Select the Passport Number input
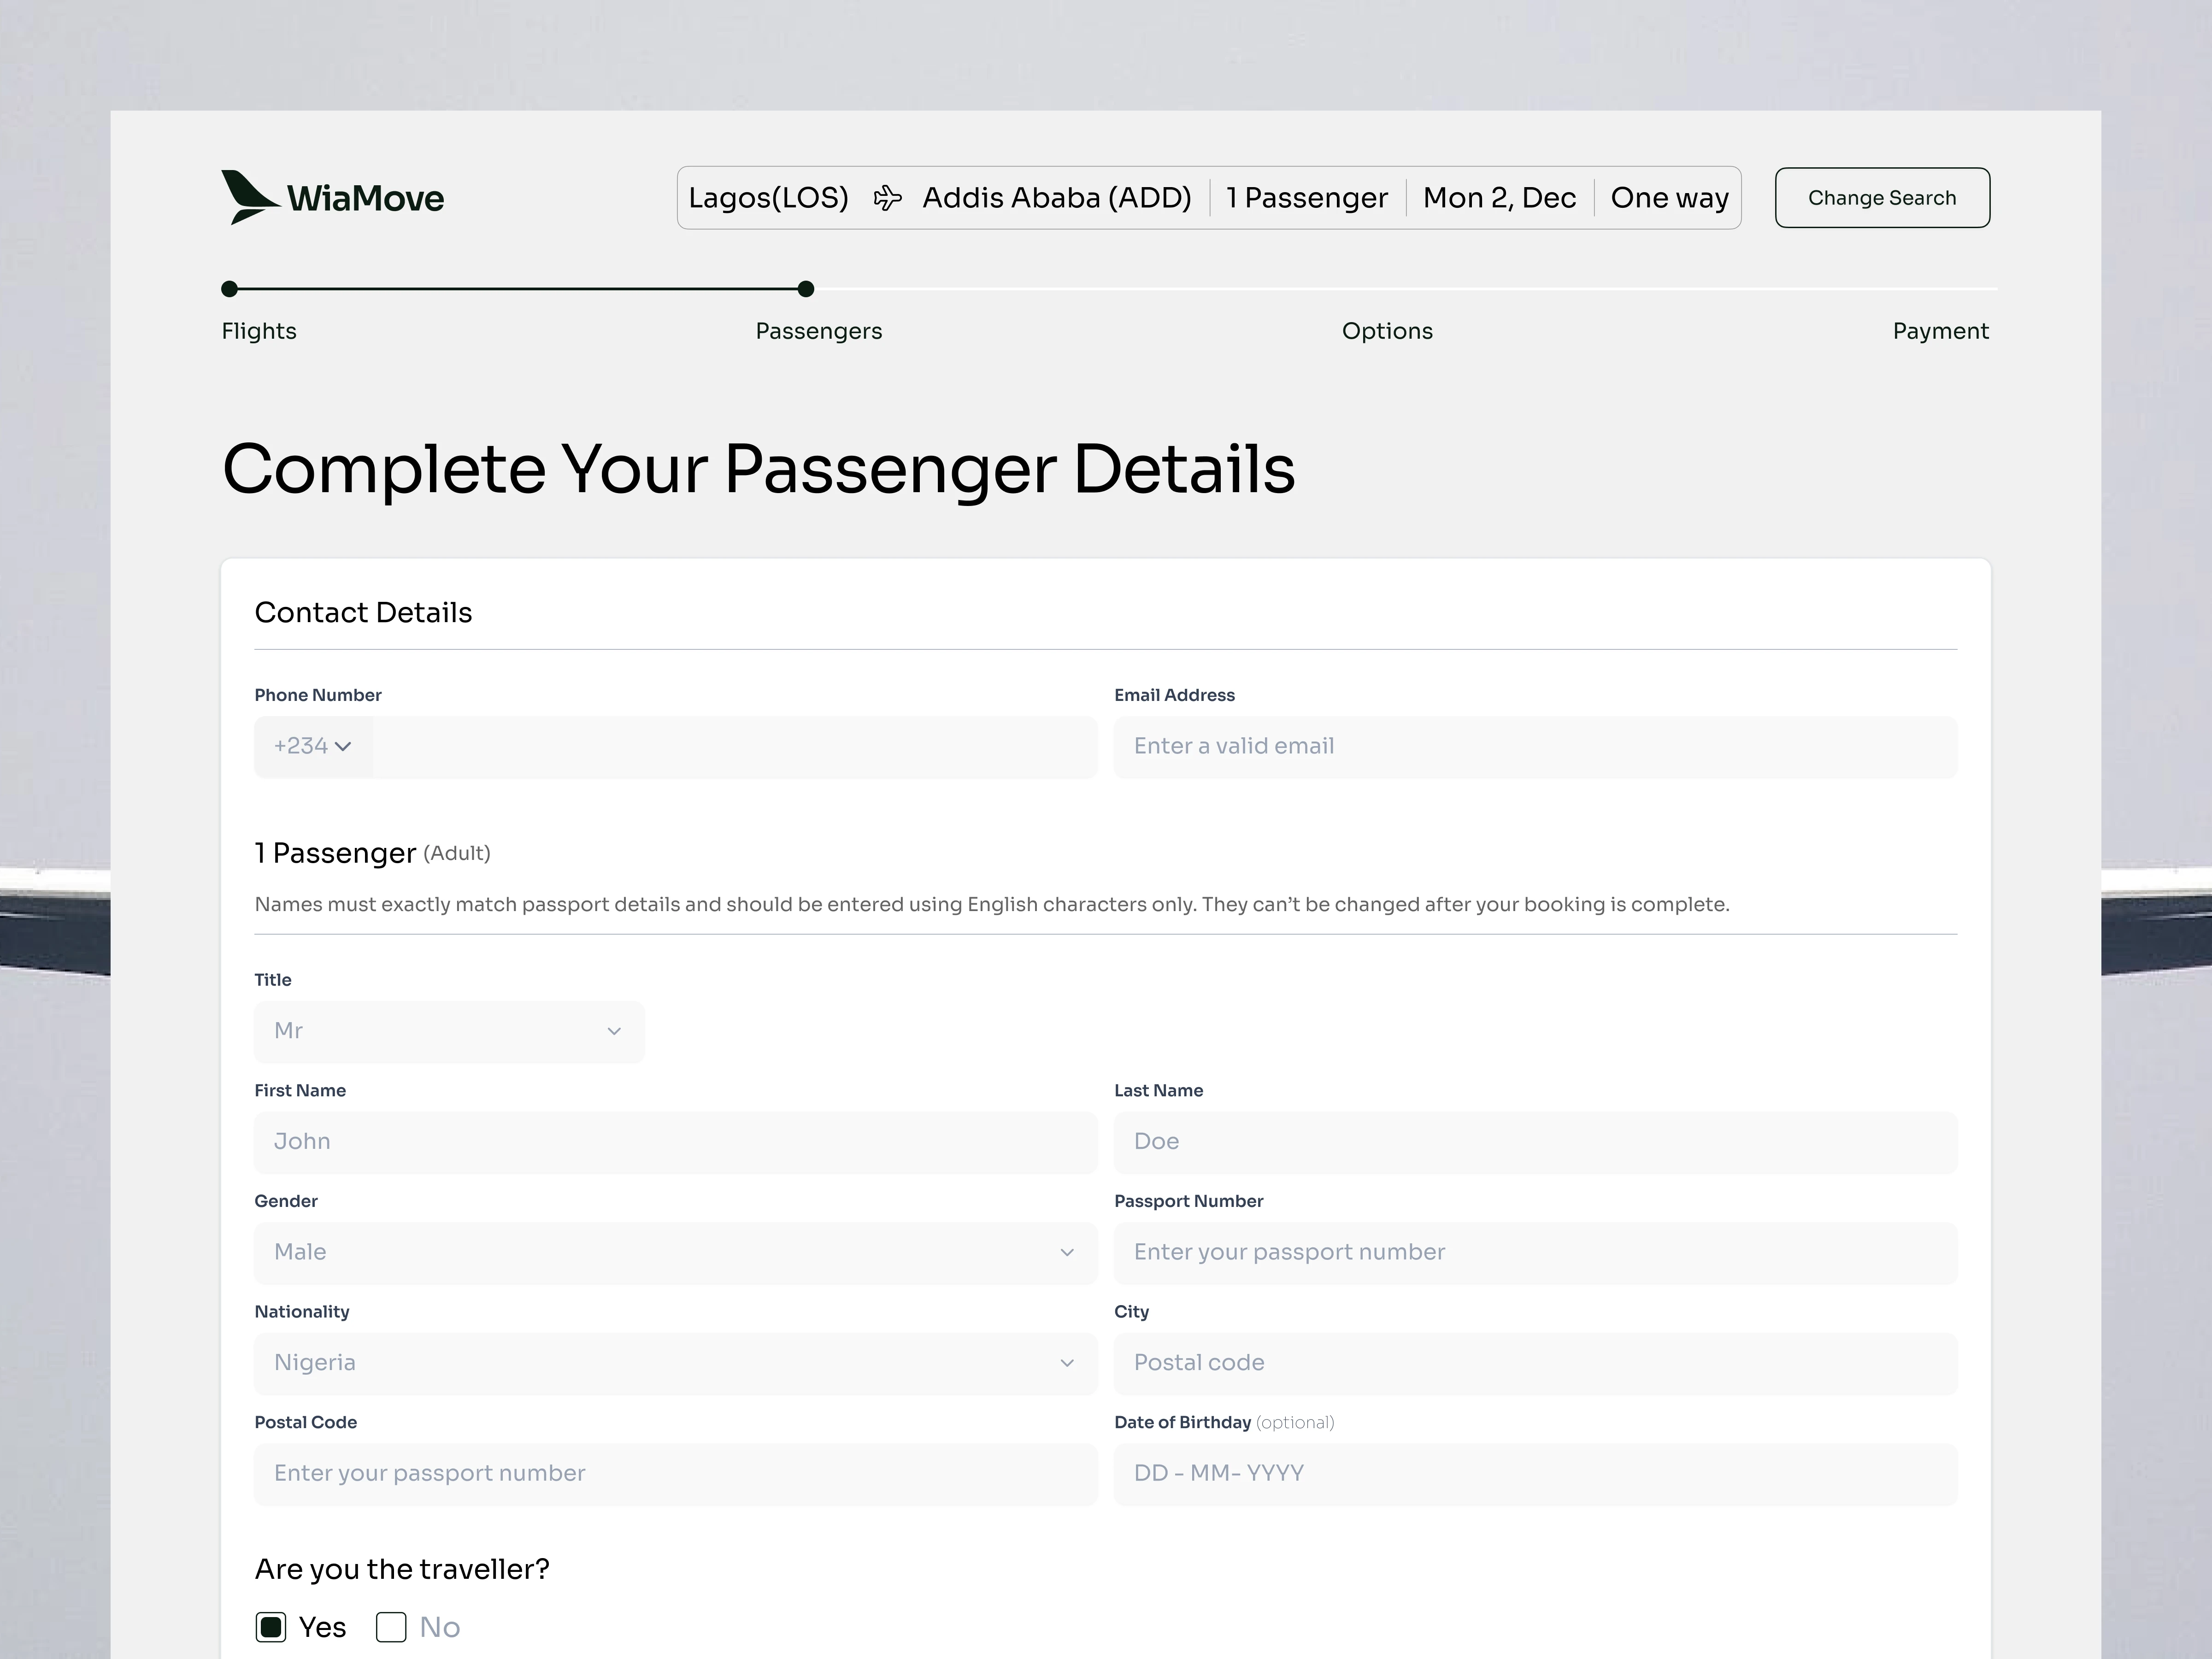The width and height of the screenshot is (2212, 1659). tap(1535, 1253)
